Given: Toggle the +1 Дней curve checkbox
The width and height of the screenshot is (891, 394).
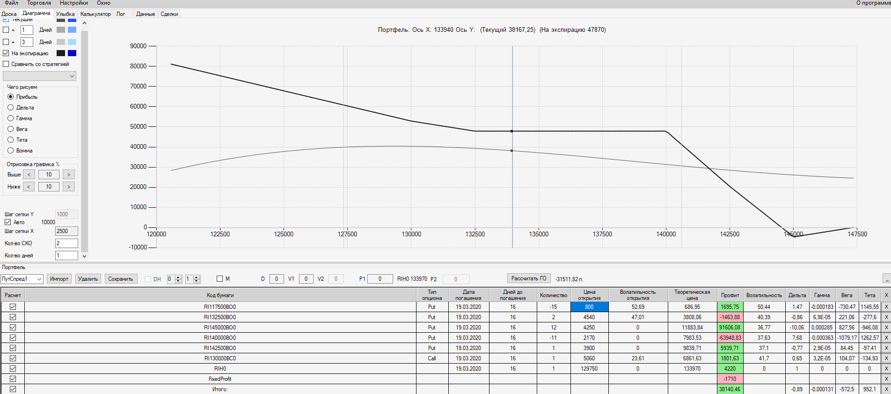Looking at the screenshot, I should [6, 30].
